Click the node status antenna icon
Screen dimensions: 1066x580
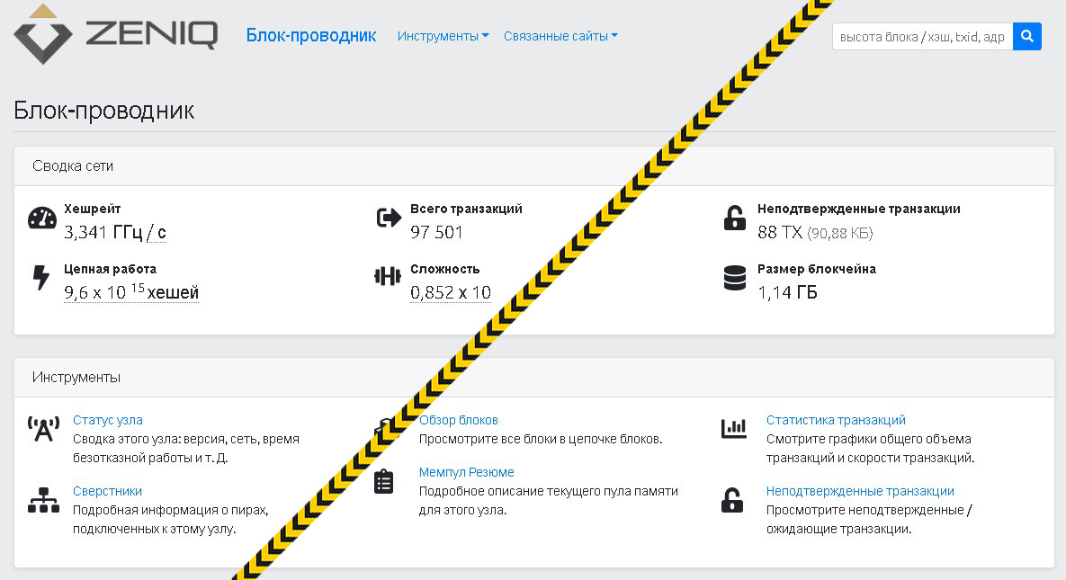(43, 429)
